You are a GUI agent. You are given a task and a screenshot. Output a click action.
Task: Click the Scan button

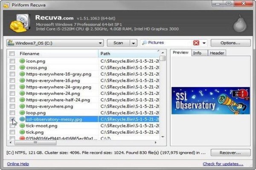[118, 43]
